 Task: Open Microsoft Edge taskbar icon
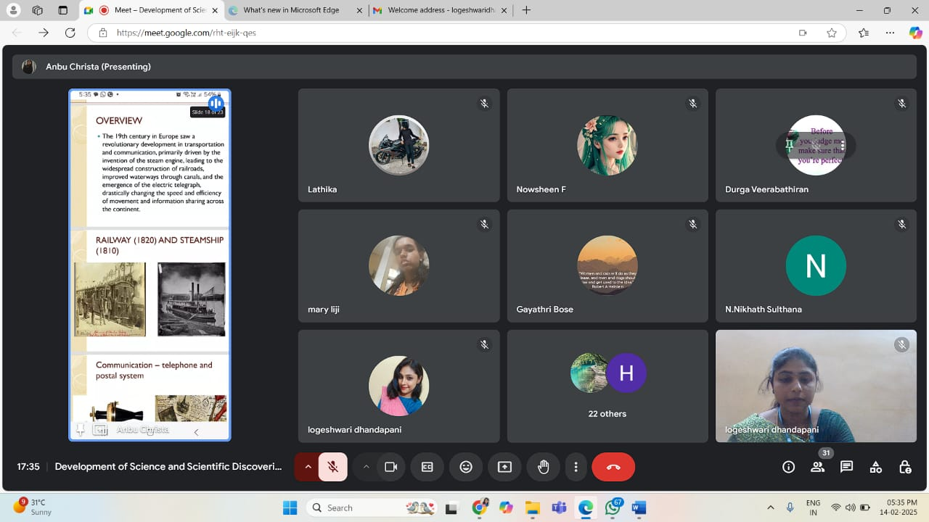[x=586, y=507]
